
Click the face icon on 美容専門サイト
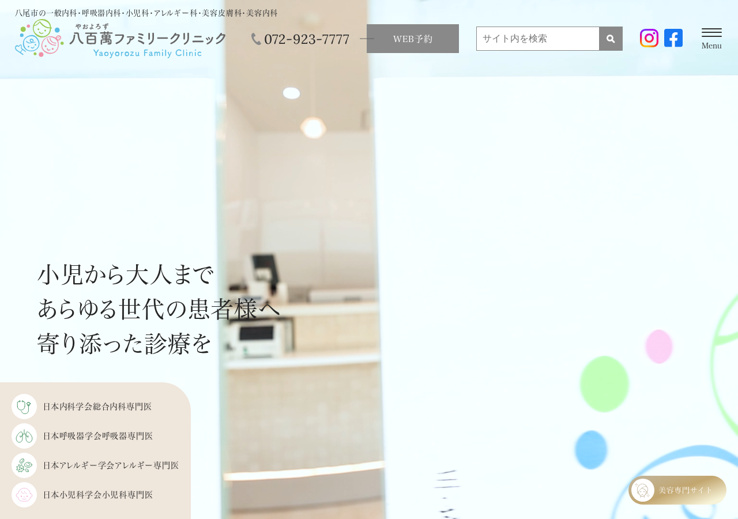[643, 490]
